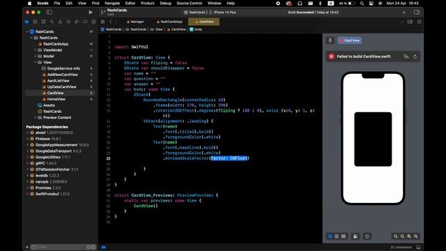Enable Live preview mode

(330, 236)
